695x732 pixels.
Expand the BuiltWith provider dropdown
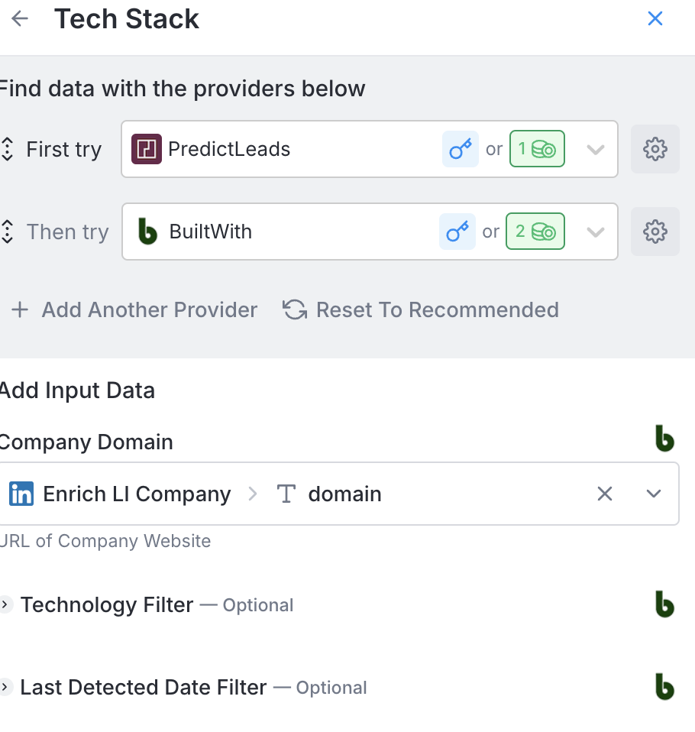[595, 232]
